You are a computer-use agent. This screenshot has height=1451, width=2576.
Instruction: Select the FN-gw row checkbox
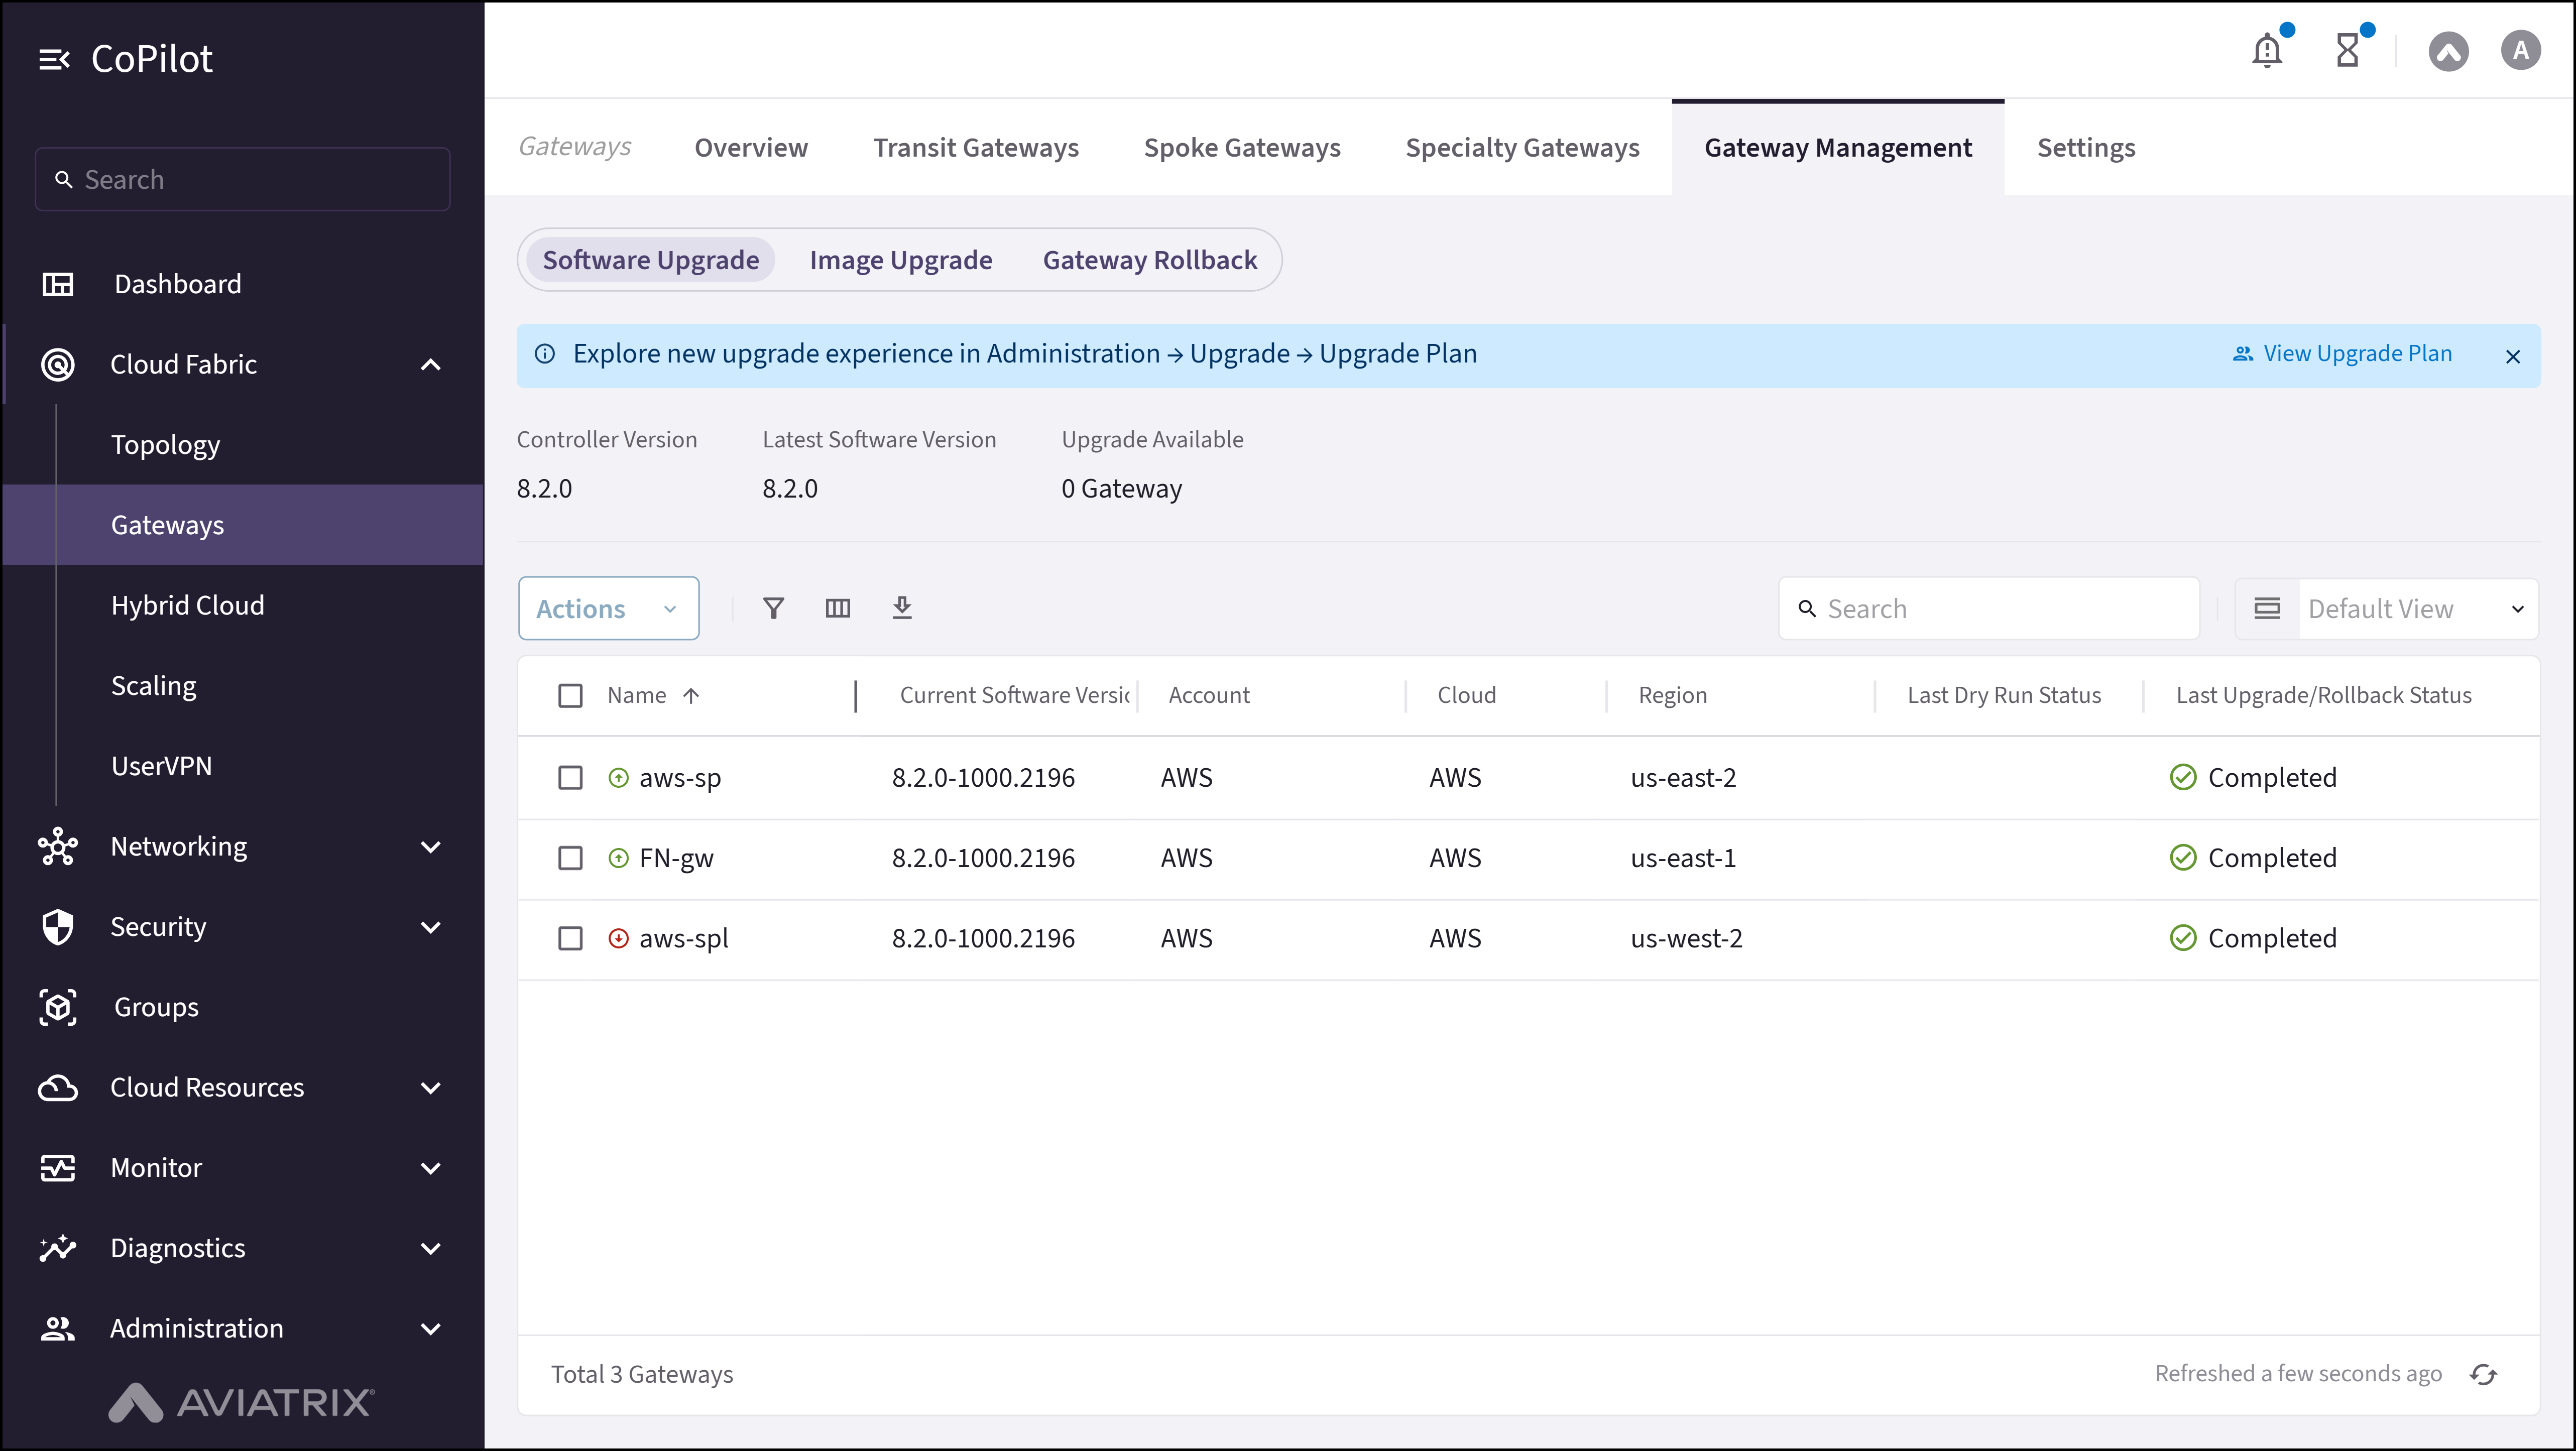(x=571, y=858)
